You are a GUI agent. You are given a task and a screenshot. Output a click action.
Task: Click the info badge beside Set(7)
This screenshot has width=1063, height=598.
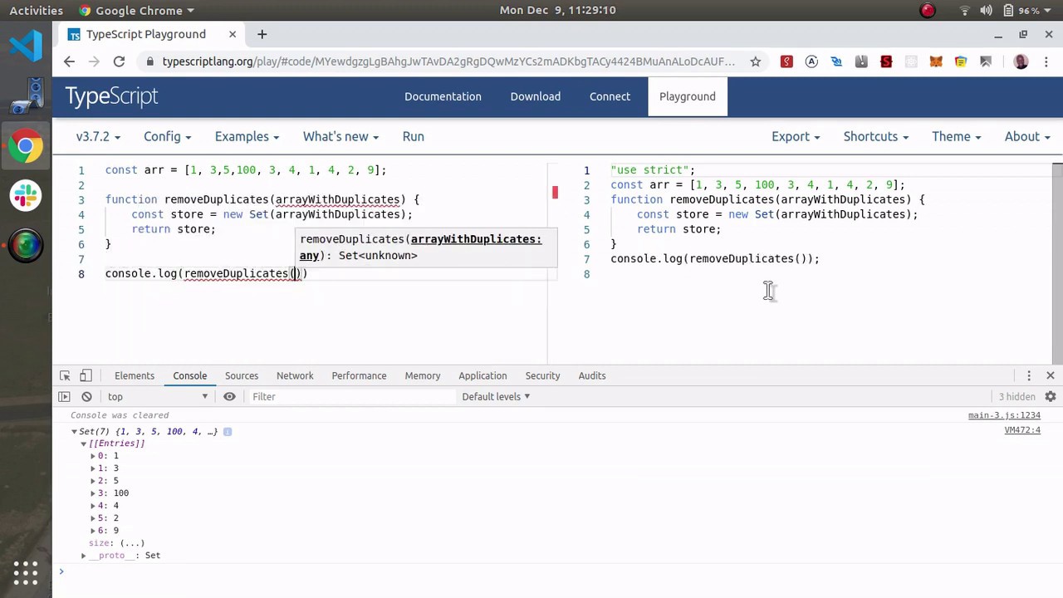pos(228,432)
